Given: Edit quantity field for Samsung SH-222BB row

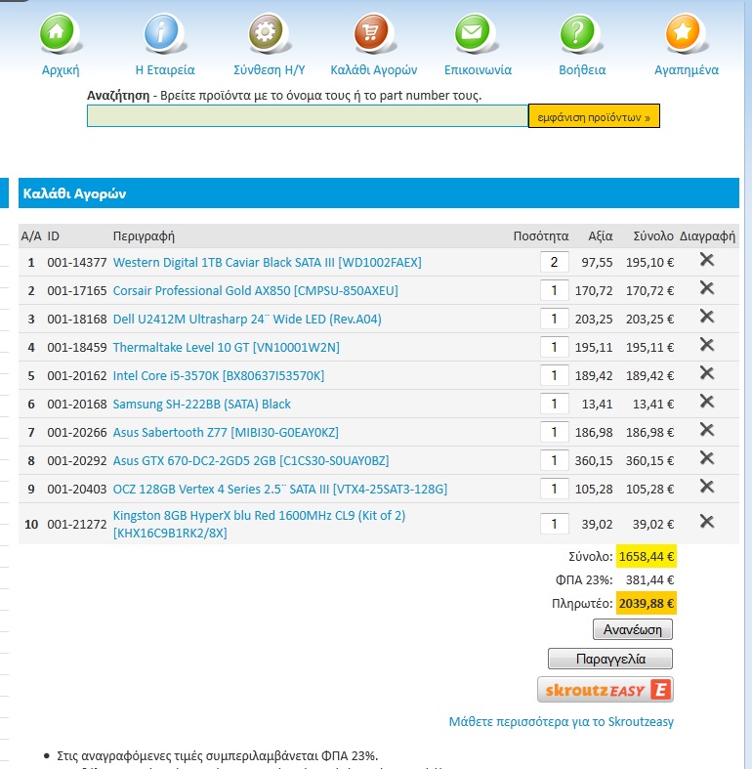Looking at the screenshot, I should [555, 404].
